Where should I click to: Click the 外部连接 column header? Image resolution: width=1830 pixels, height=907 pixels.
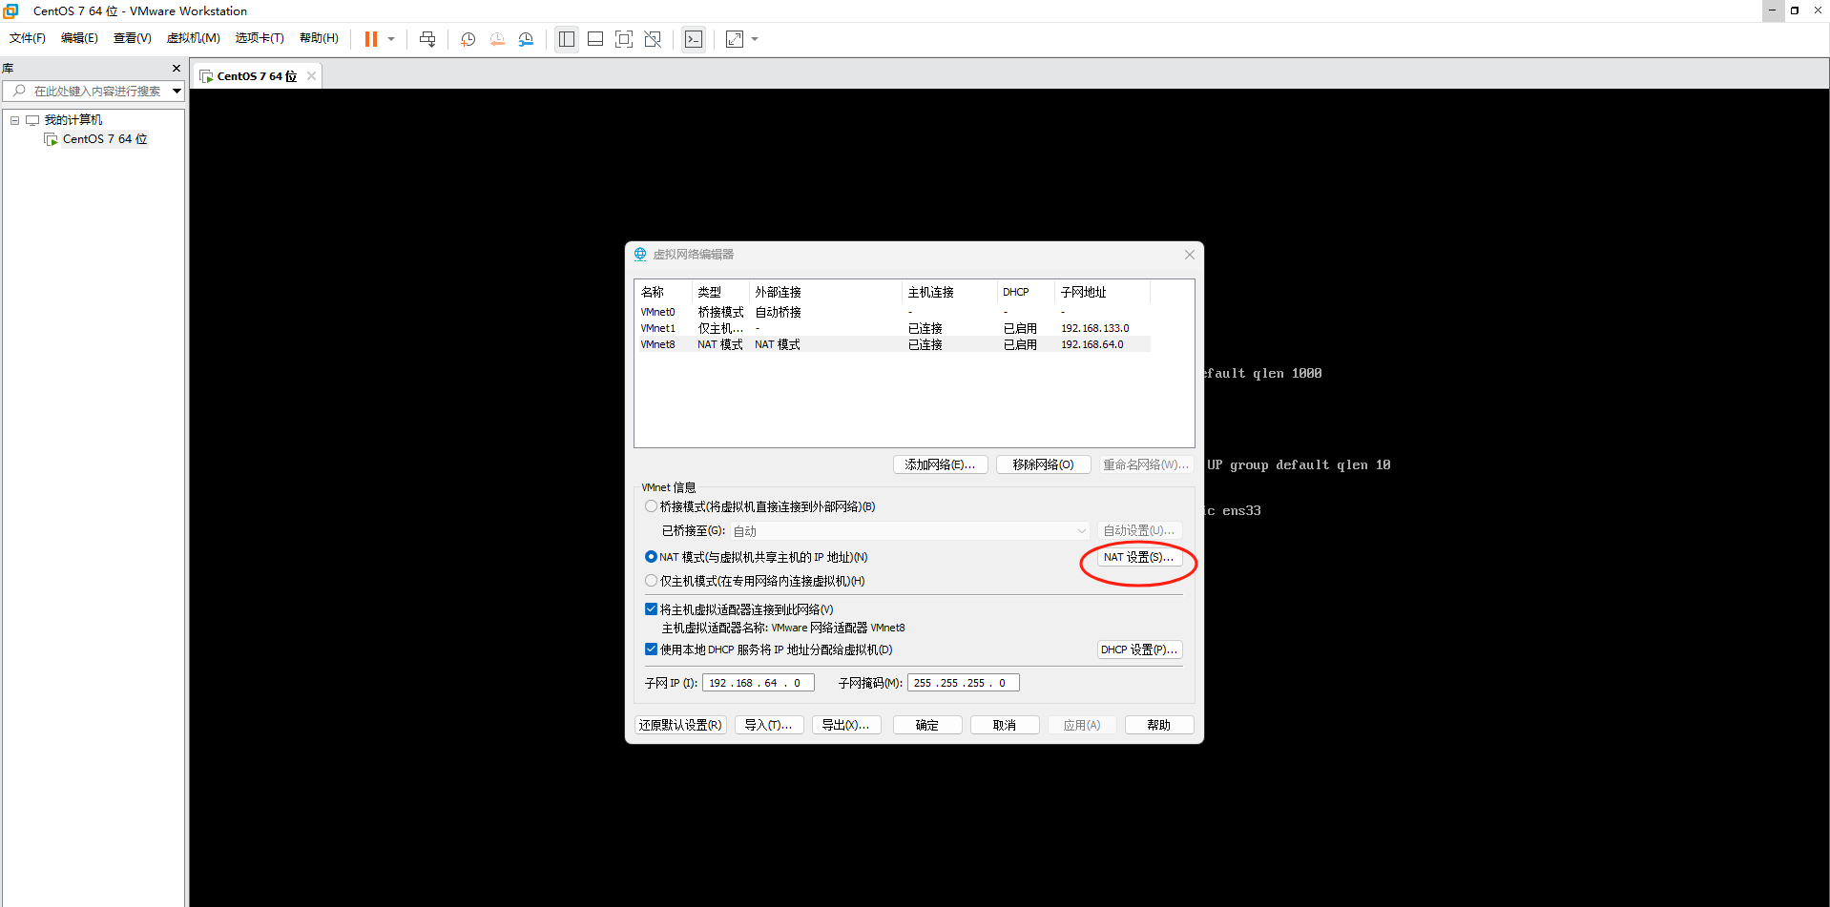click(825, 292)
